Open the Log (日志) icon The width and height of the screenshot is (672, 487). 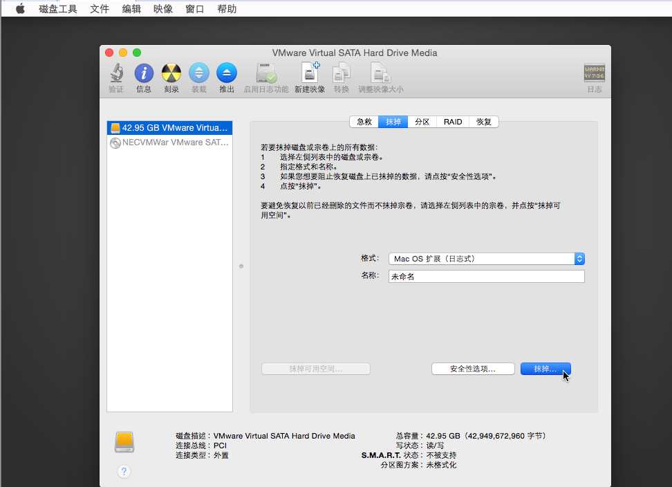click(x=595, y=73)
